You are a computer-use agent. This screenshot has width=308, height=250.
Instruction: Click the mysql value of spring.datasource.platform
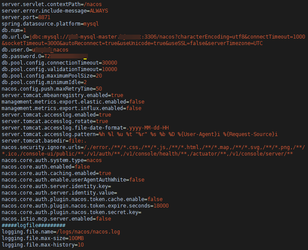click(91, 24)
